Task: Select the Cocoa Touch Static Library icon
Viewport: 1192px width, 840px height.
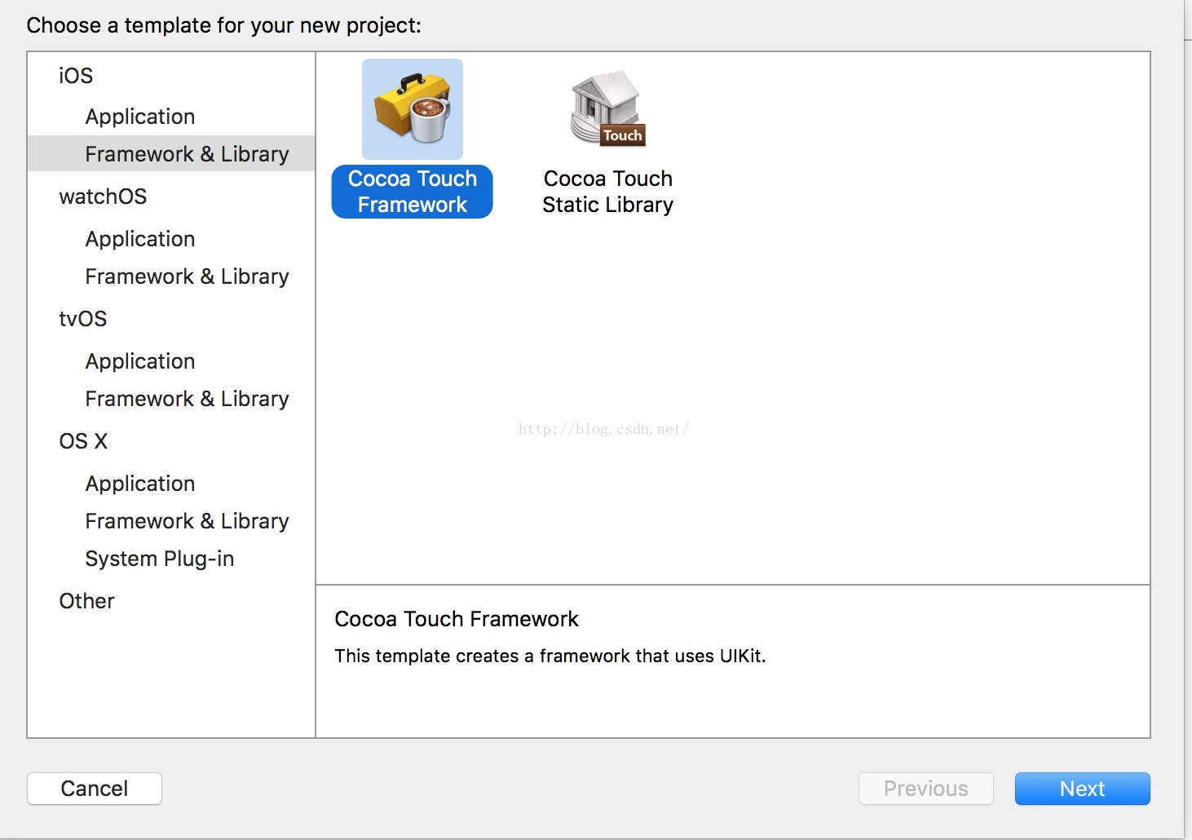Action: coord(608,109)
